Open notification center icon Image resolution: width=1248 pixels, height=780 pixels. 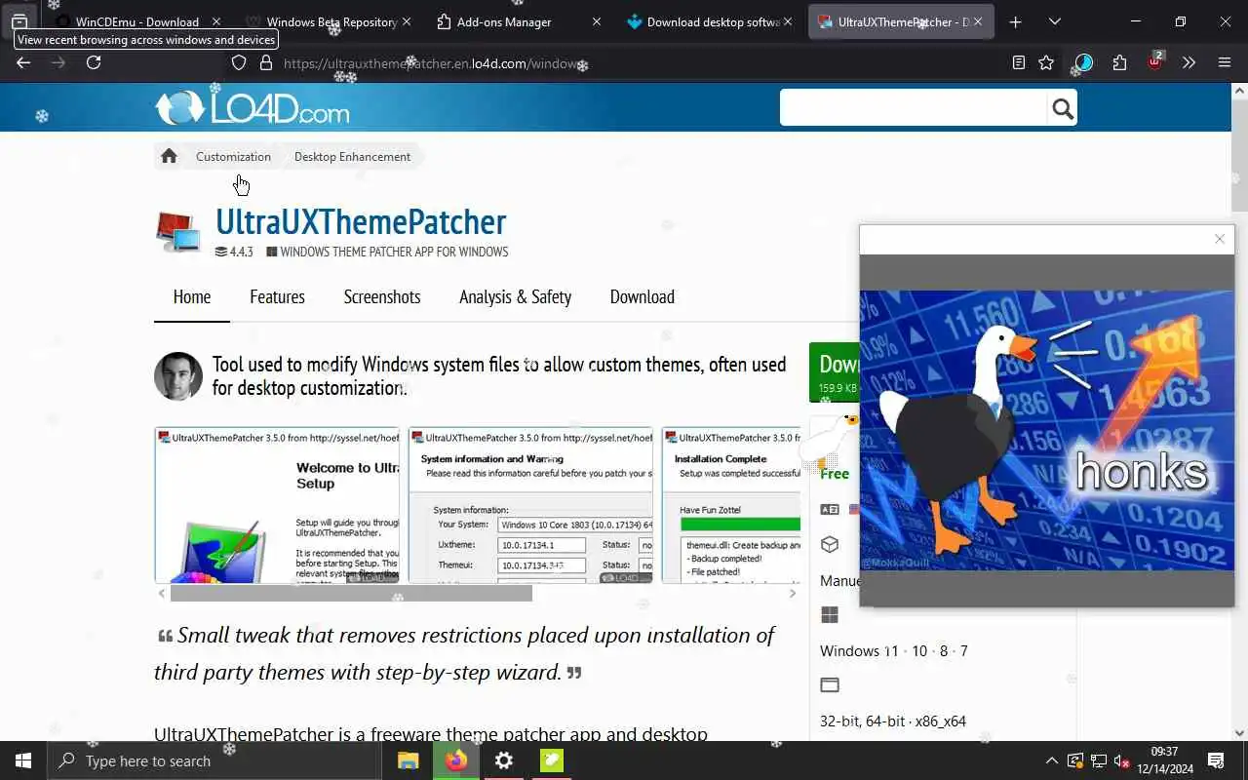click(1216, 760)
